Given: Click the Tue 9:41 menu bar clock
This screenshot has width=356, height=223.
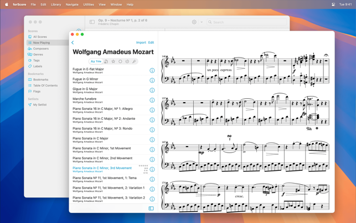Looking at the screenshot, I should 345,4.
